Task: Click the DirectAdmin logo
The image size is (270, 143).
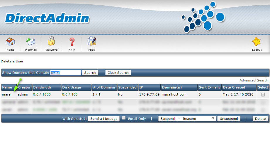Action: click(47, 18)
